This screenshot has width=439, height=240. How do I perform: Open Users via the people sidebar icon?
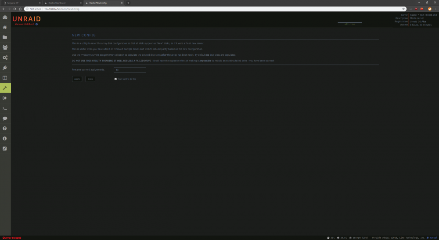(5, 47)
